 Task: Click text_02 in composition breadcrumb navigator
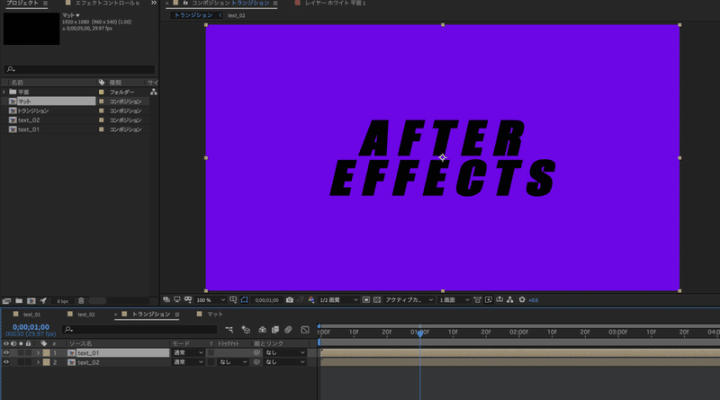(237, 15)
